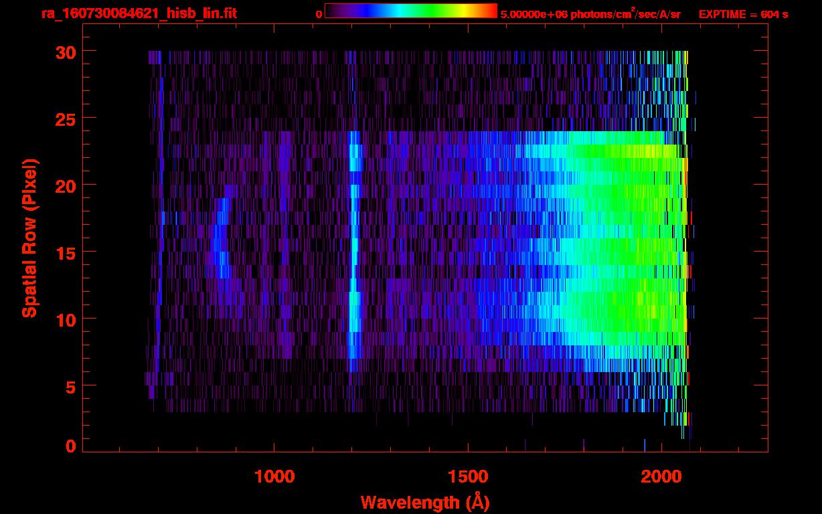Viewport: 822px width, 514px height.
Task: Click the 2000 wavelength tick label
Action: click(661, 477)
